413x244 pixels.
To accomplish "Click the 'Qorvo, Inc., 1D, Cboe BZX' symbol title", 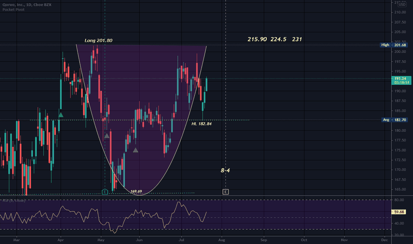I will [27, 5].
